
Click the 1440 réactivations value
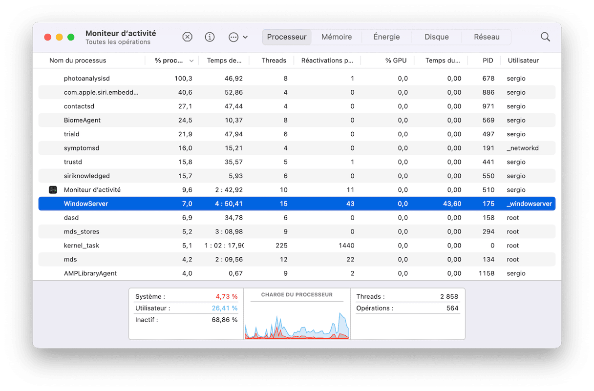[346, 246]
